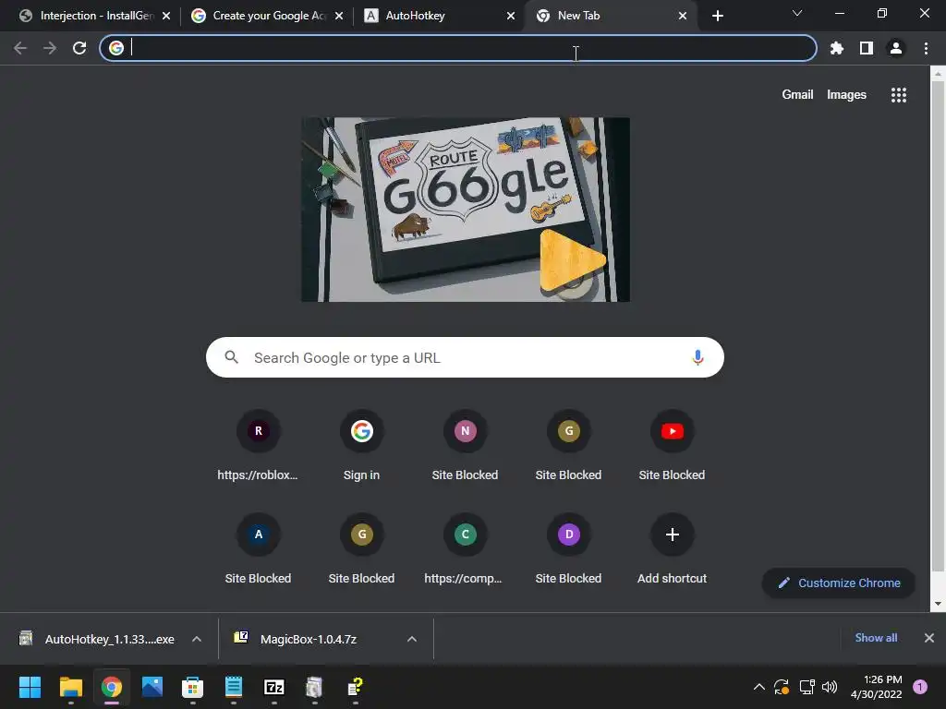Open a new tab with plus button
This screenshot has width=946, height=709.
tap(717, 16)
